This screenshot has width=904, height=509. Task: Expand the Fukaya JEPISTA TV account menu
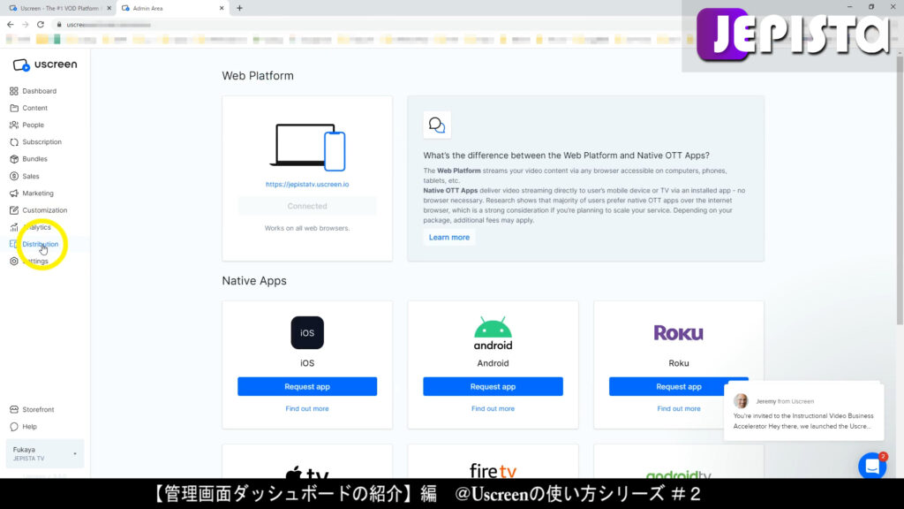[45, 453]
